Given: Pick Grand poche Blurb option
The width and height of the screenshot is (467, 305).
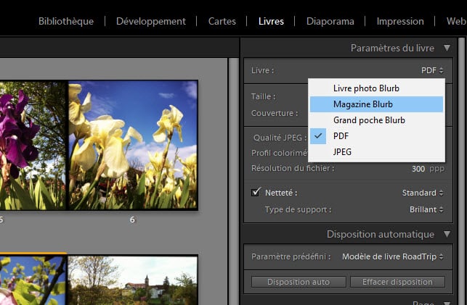Looking at the screenshot, I should 376,120.
